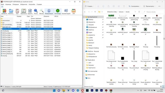165x93 pixels.
Task: Open Этот компьютер in the sidebar
Action: 92,71
